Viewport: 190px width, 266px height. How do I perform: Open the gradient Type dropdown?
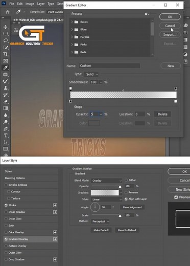click(x=91, y=74)
